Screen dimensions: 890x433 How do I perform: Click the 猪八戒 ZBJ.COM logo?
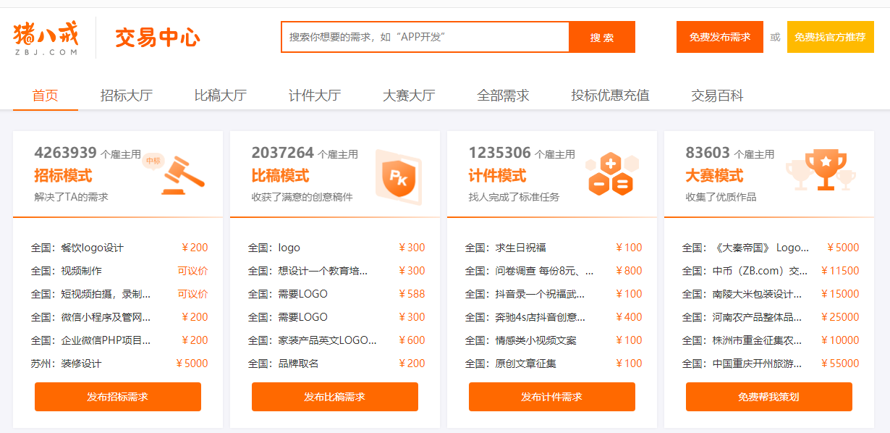click(46, 38)
